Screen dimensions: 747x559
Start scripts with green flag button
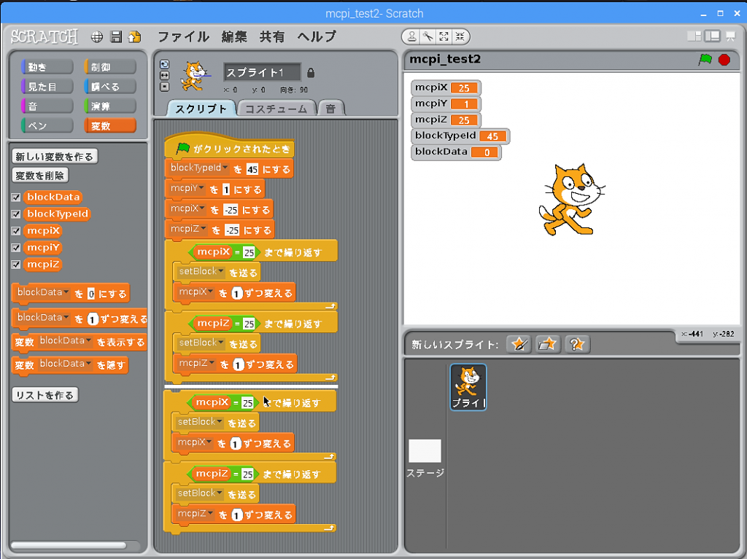tap(705, 60)
